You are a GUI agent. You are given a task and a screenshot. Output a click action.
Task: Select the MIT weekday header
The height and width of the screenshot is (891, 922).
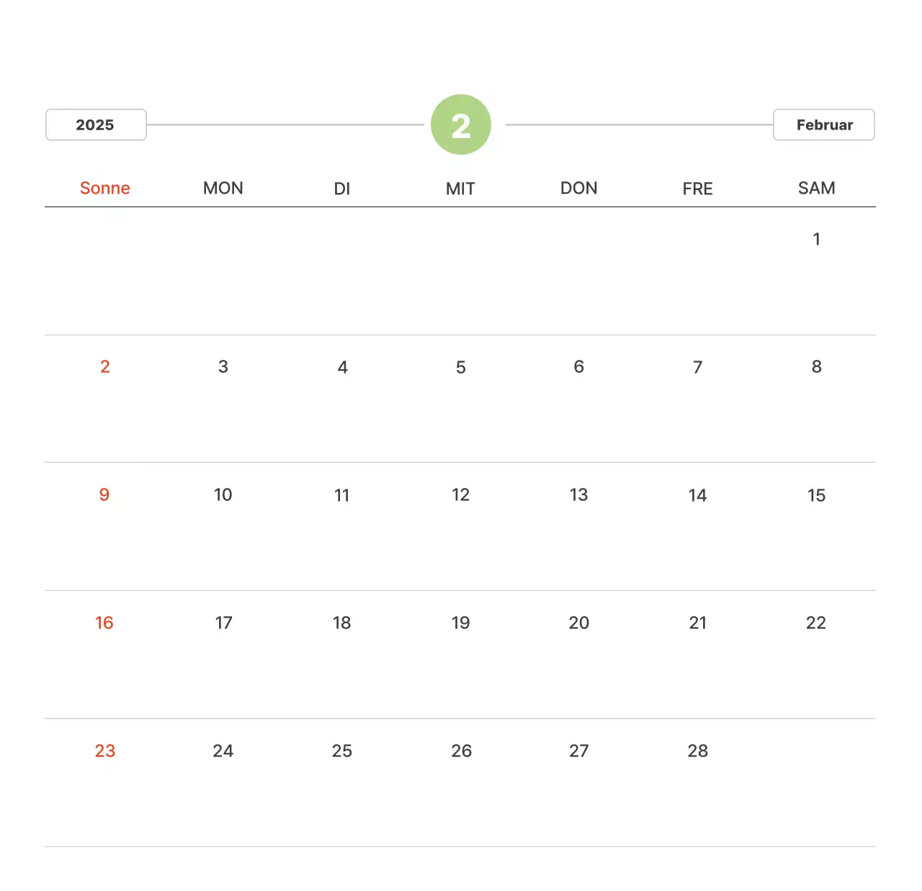pyautogui.click(x=460, y=189)
